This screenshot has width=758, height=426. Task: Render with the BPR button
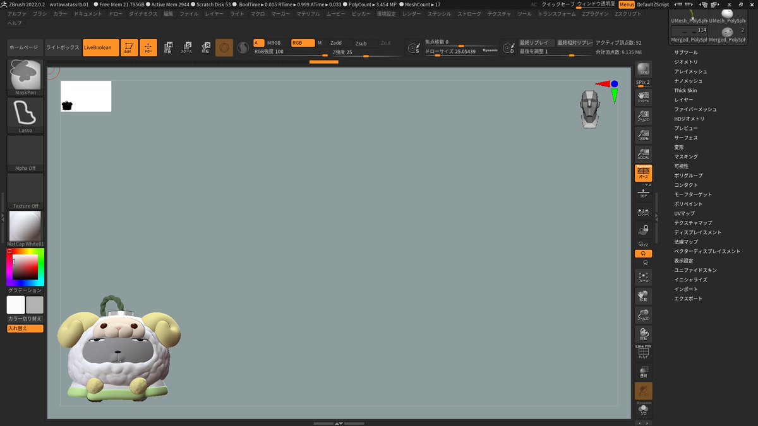tap(643, 69)
